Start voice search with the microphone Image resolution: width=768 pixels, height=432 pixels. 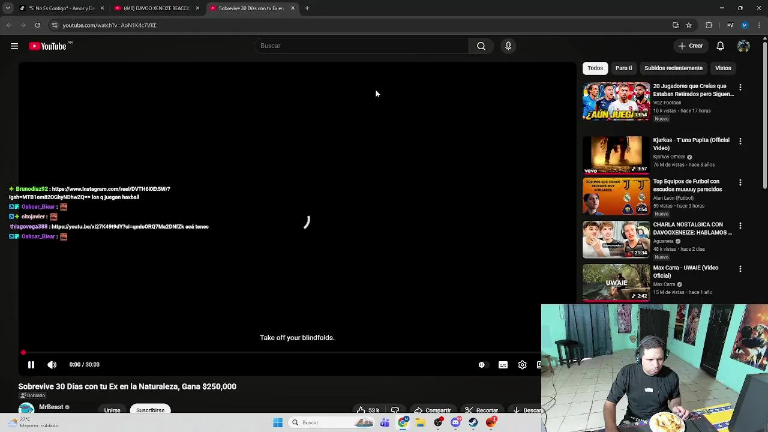(508, 46)
